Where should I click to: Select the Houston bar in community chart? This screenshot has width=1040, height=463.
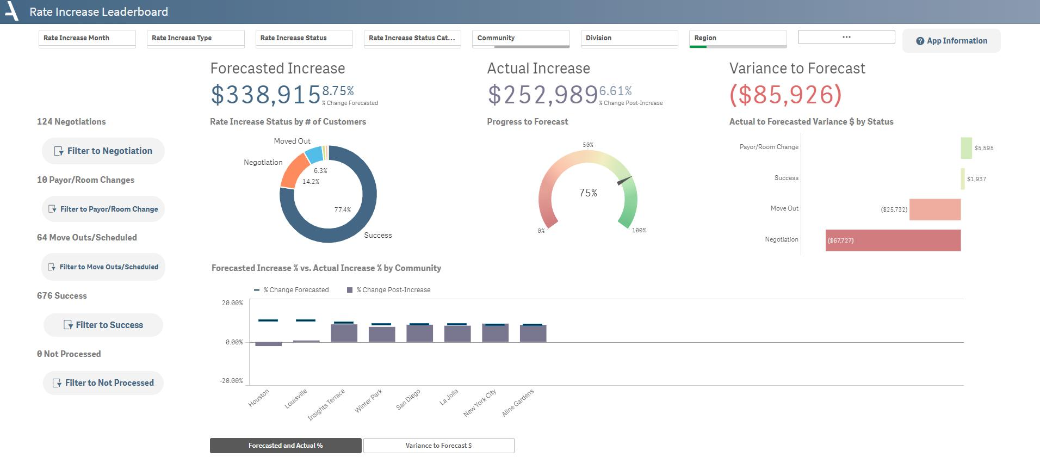pos(269,344)
